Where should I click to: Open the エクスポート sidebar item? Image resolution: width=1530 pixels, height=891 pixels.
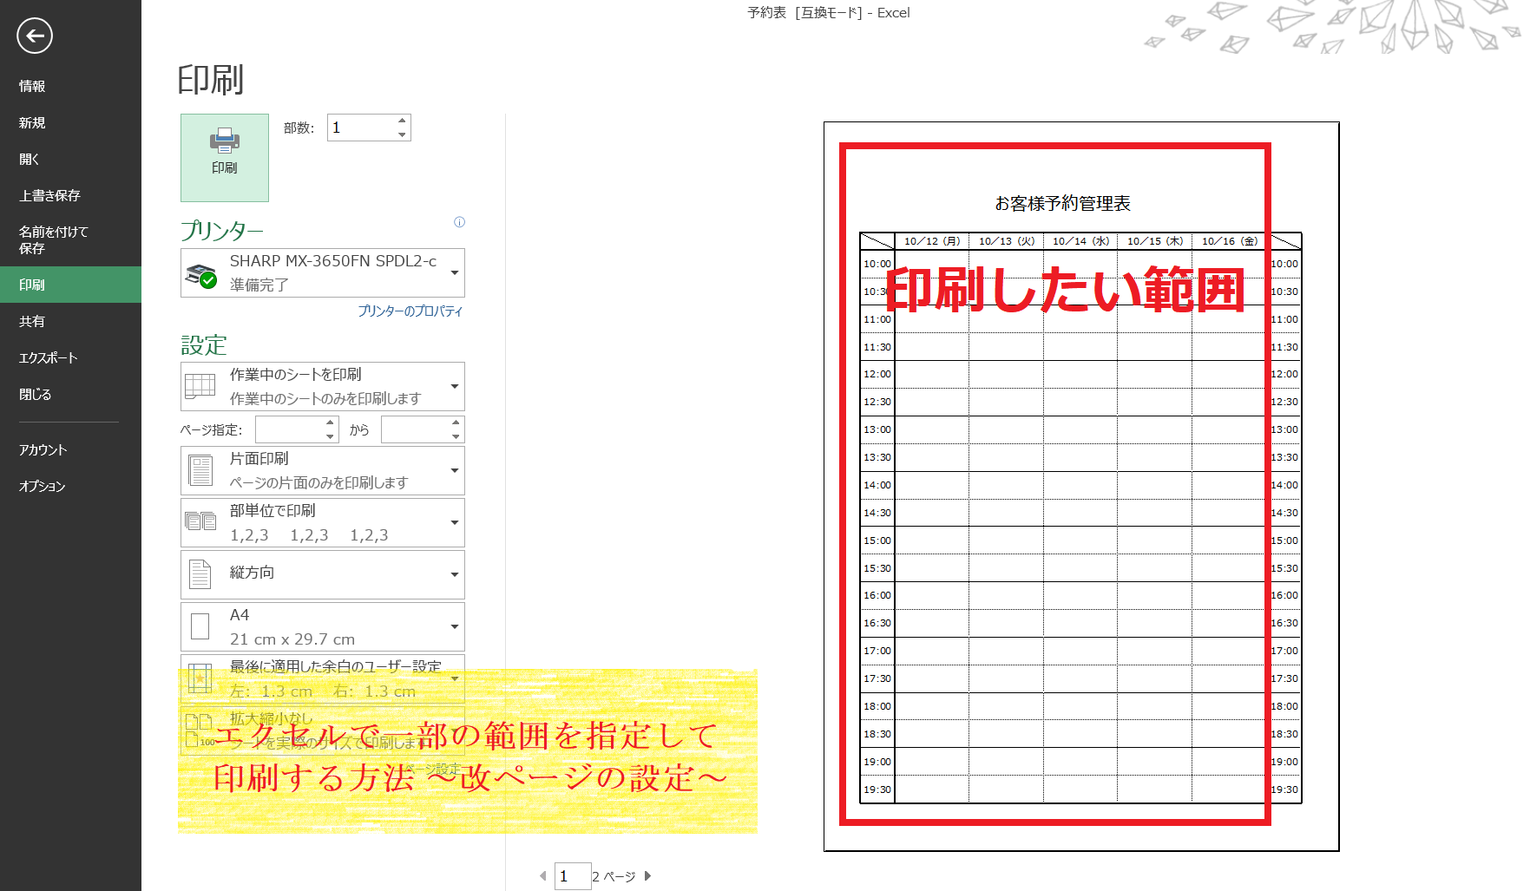70,357
